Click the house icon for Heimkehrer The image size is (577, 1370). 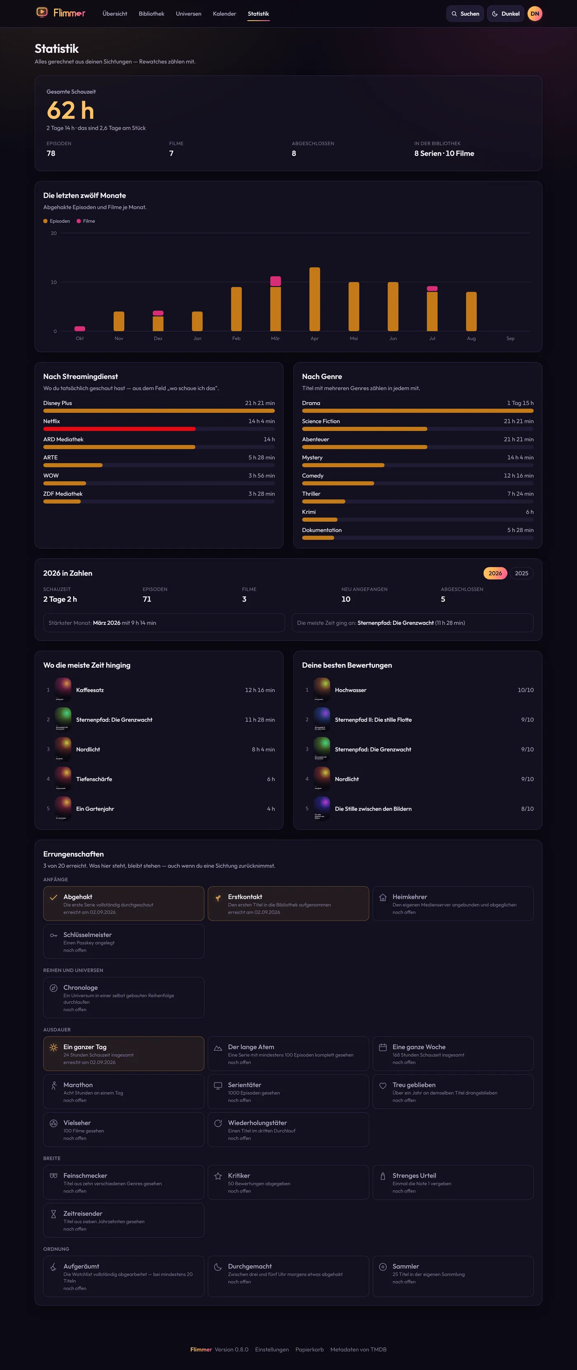tap(382, 897)
